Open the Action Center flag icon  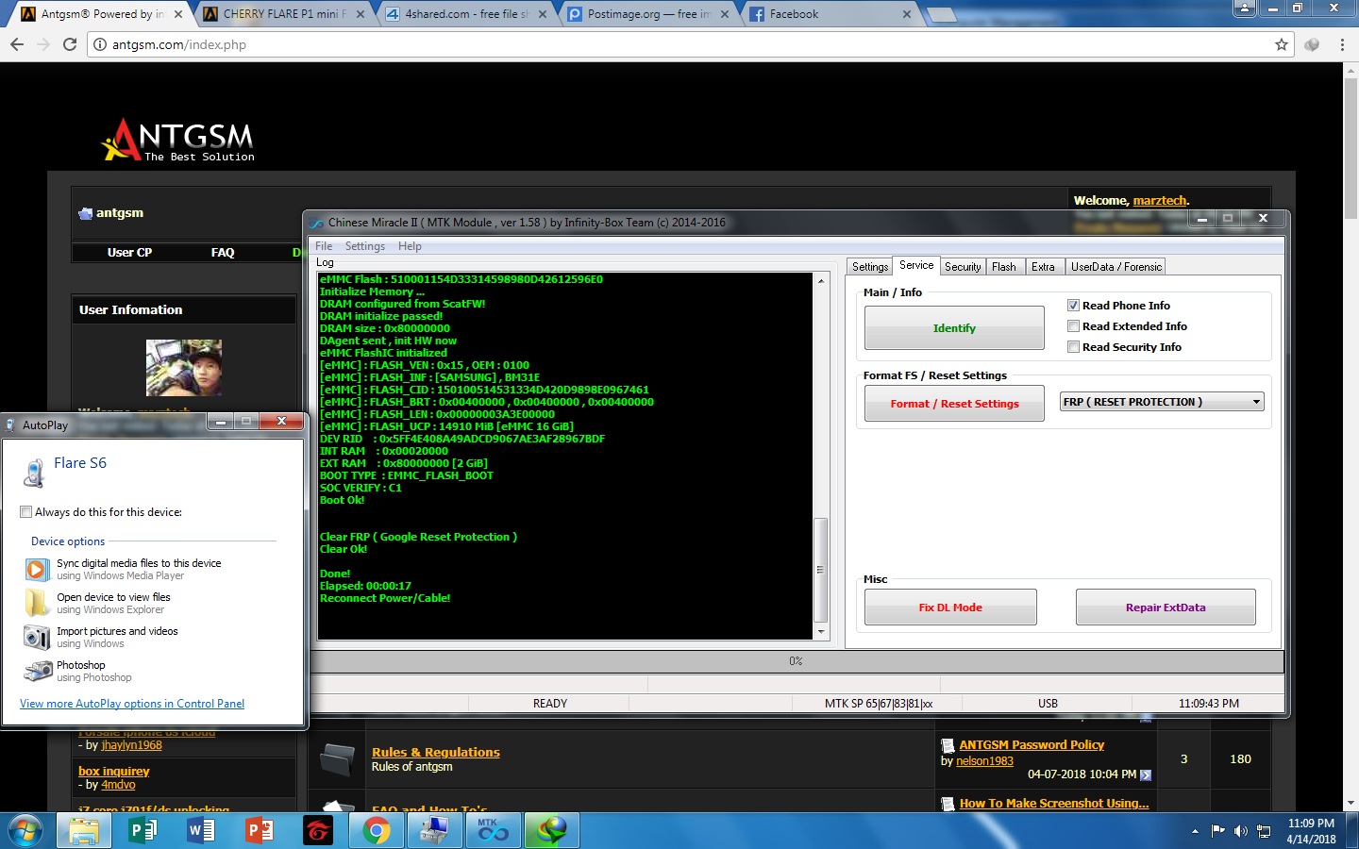click(x=1217, y=831)
